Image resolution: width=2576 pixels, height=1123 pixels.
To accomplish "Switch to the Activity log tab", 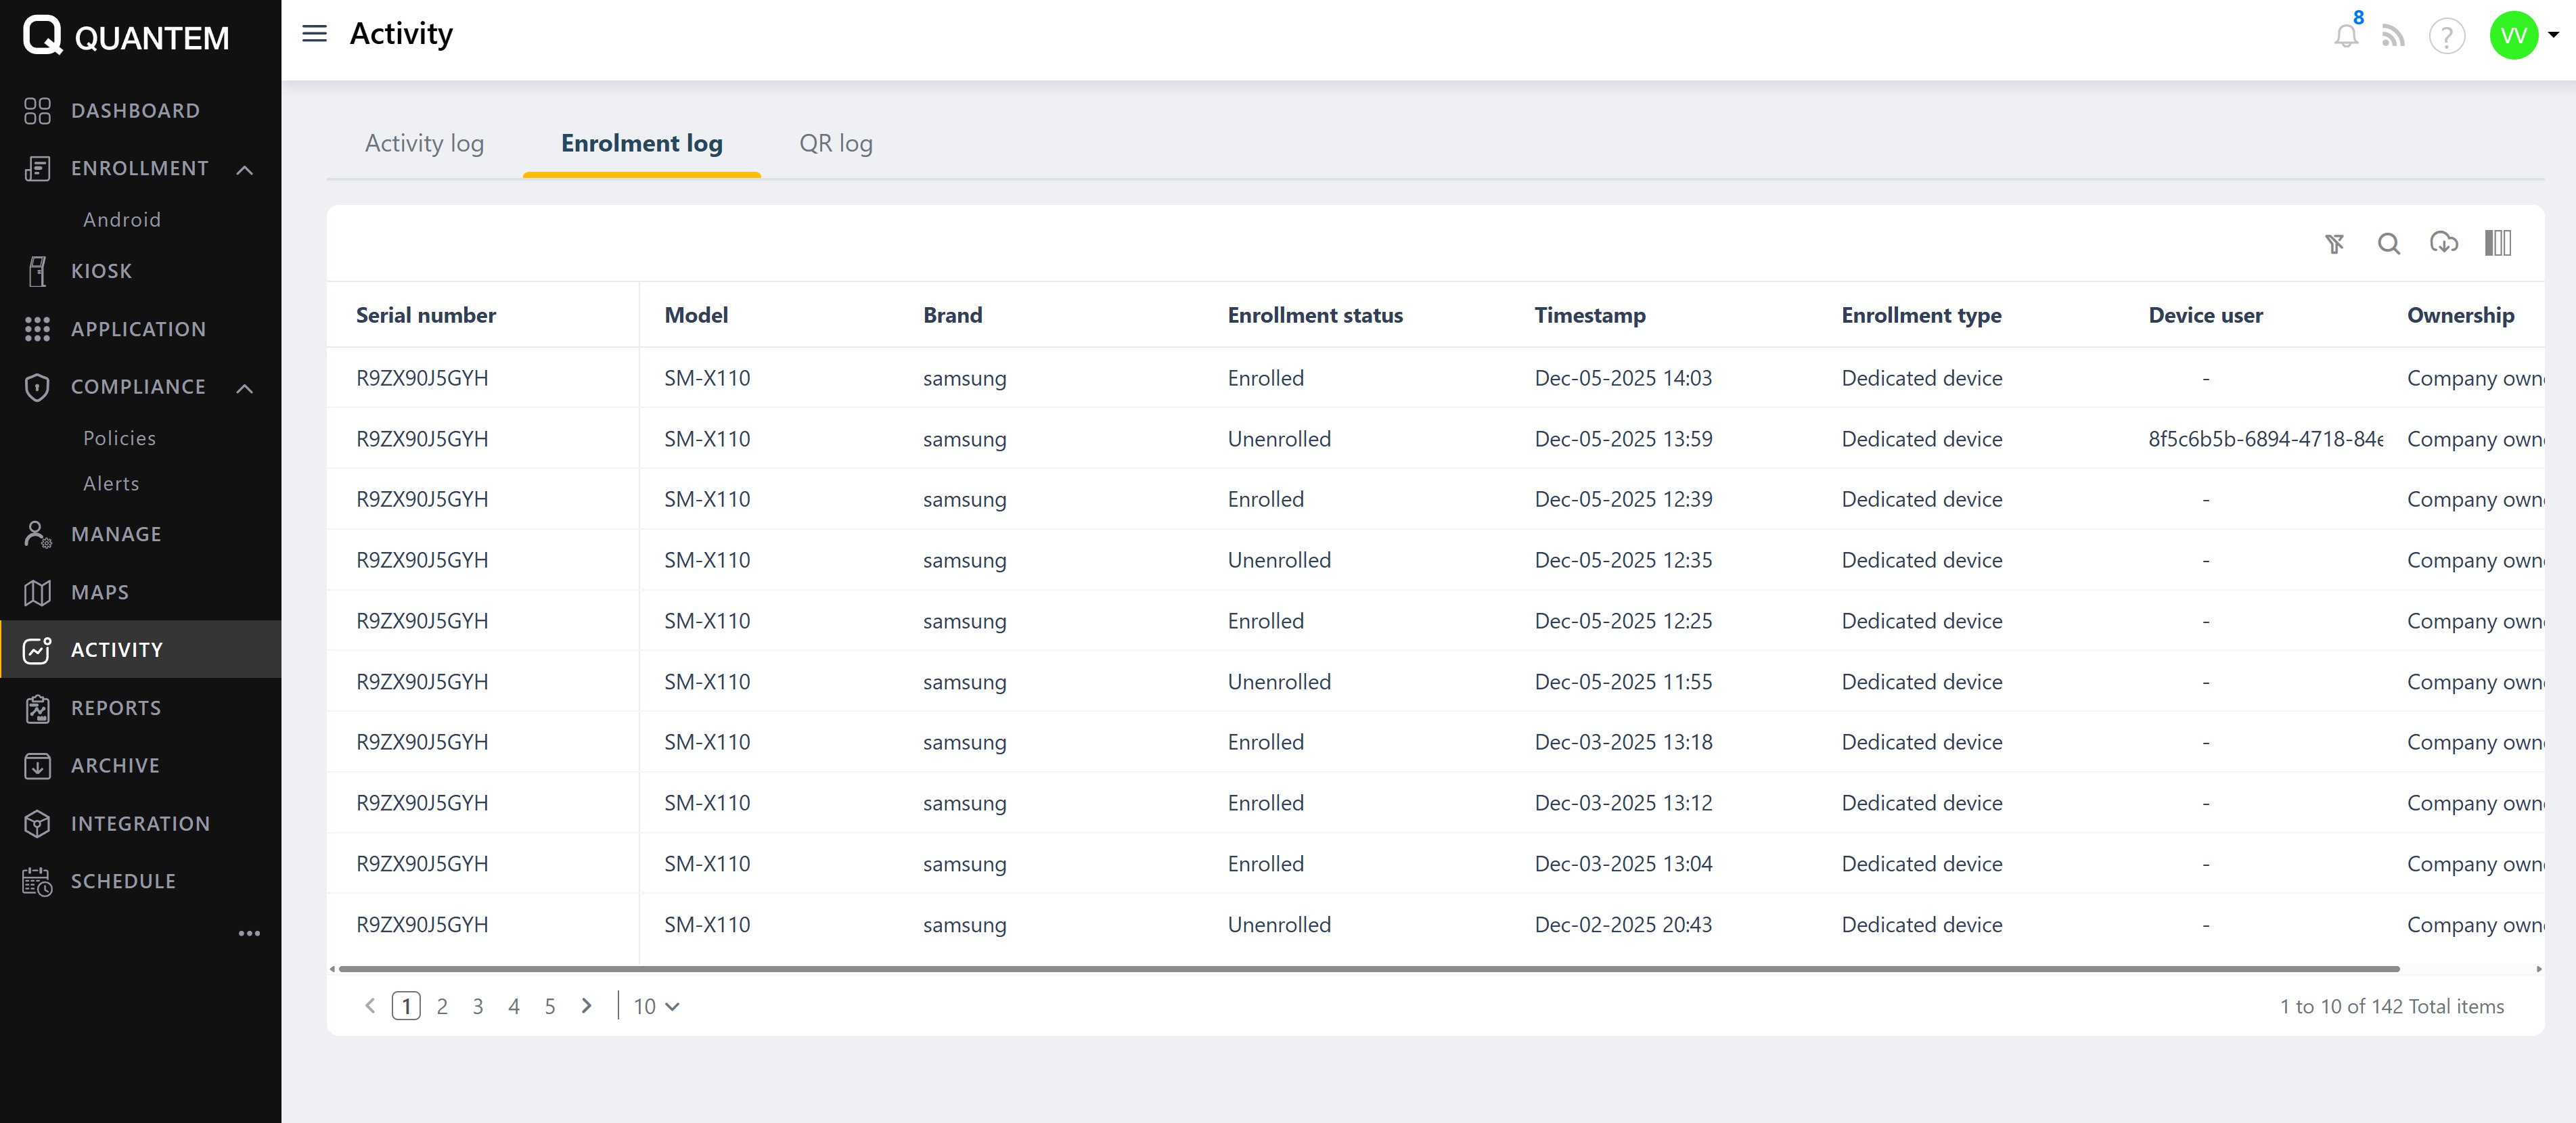I will click(x=424, y=144).
